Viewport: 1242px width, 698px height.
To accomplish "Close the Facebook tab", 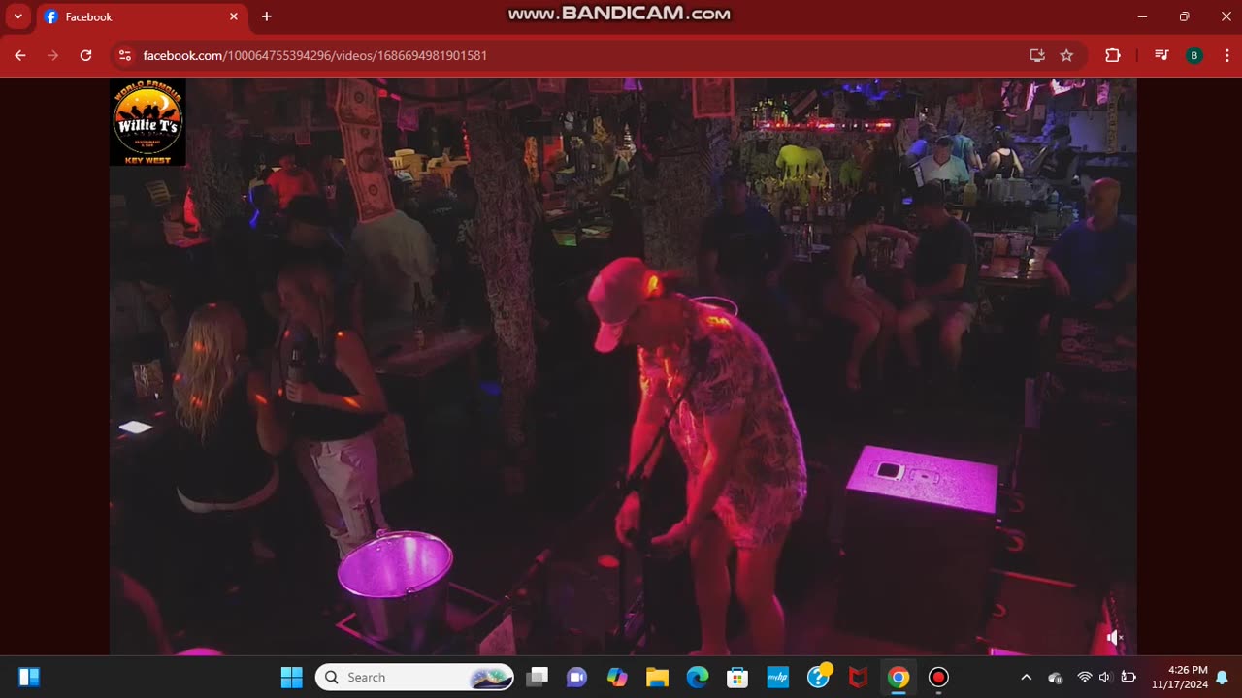I will tap(233, 16).
